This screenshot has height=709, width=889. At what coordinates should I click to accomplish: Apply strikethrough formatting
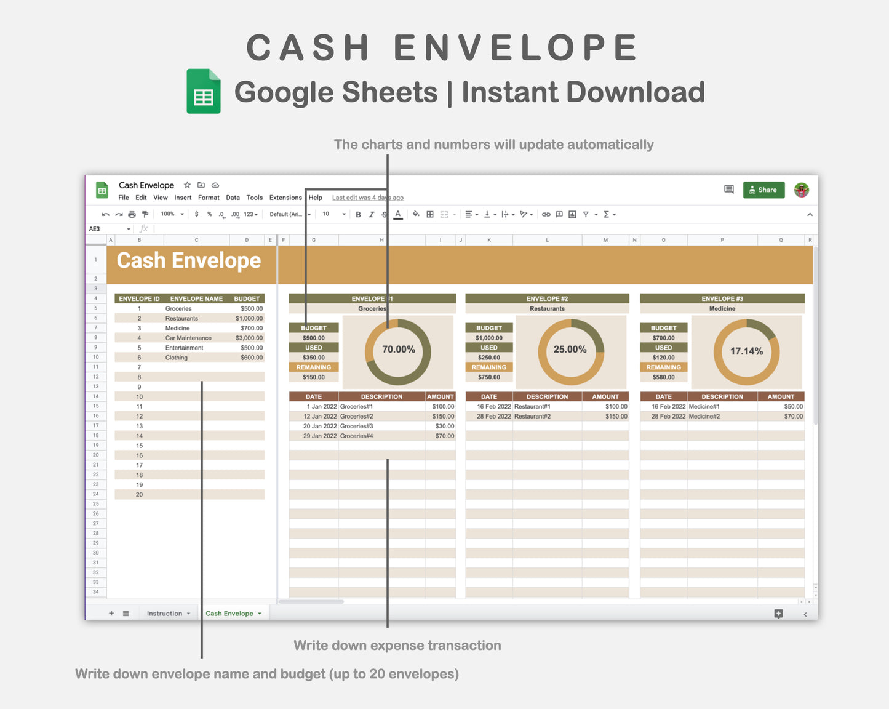coord(383,214)
